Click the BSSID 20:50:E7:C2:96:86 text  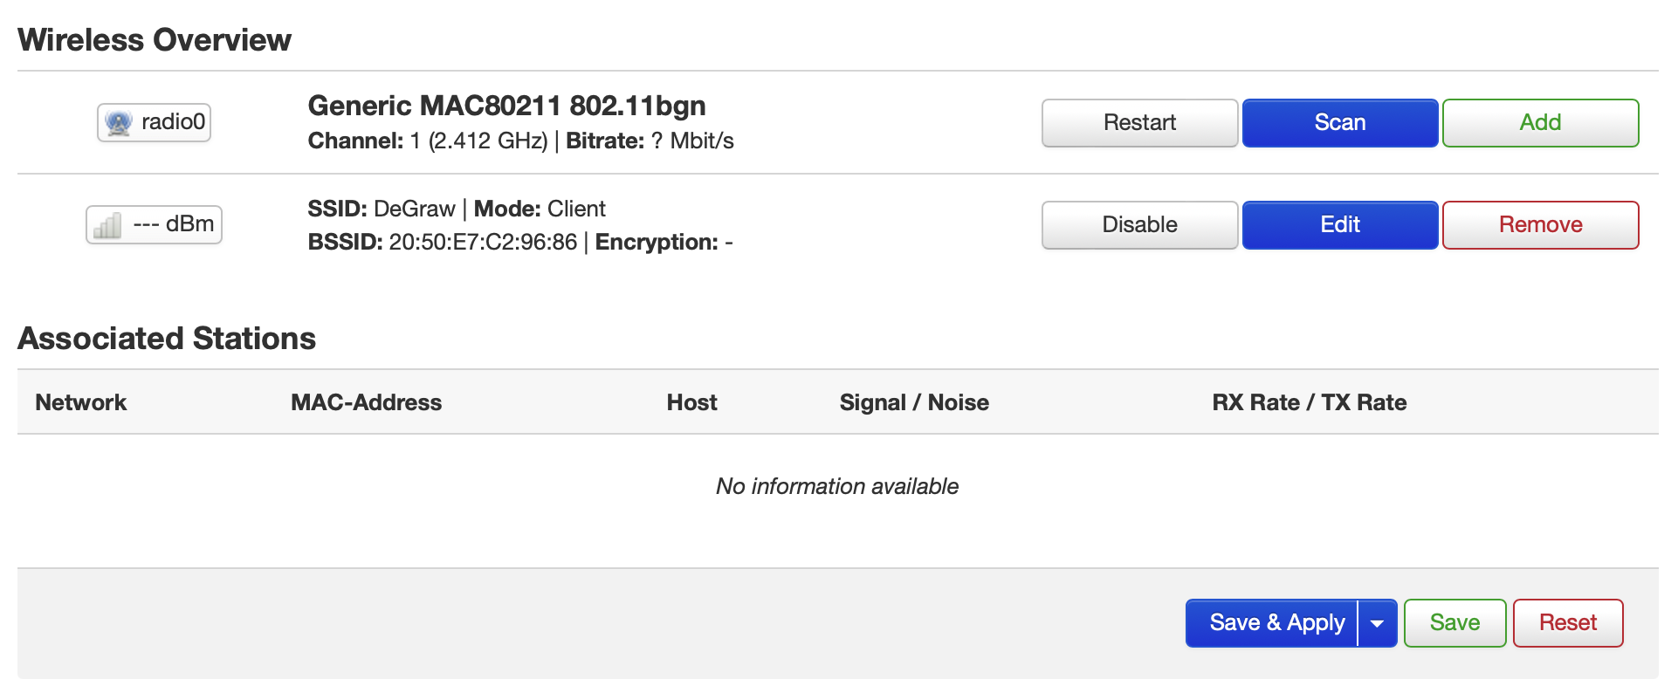pyautogui.click(x=482, y=242)
